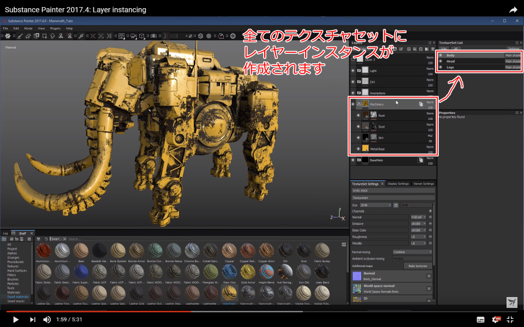This screenshot has height=327, width=524.
Task: Open Normal channel format dropdown
Action: click(x=419, y=217)
